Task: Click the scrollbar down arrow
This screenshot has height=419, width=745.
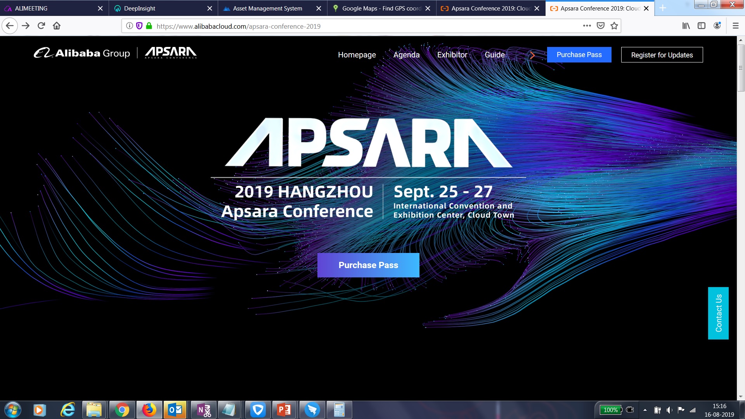Action: click(741, 396)
